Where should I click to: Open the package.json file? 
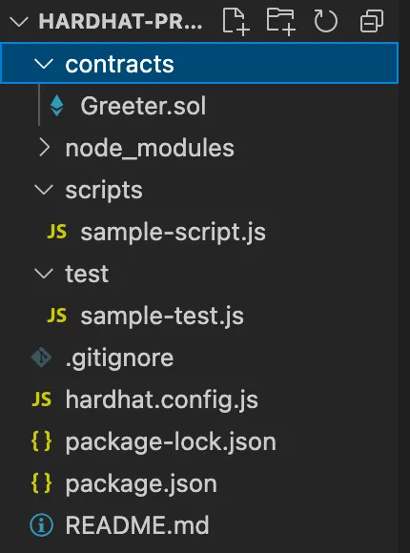(141, 484)
